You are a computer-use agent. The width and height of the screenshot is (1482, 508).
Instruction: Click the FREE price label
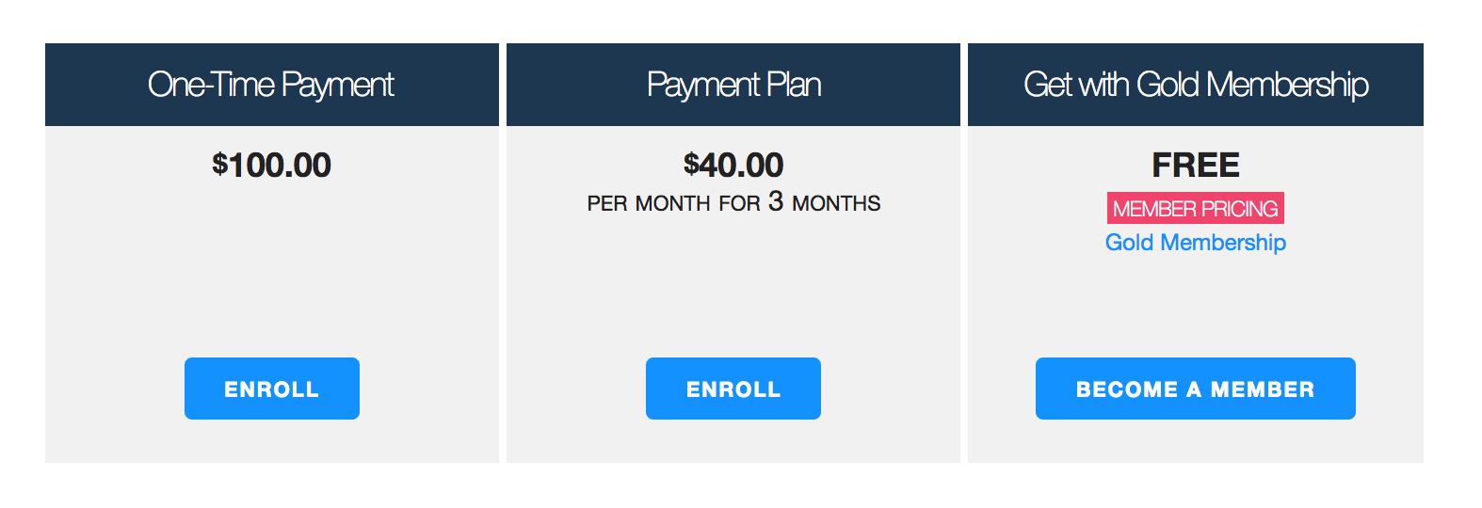[x=1195, y=166]
